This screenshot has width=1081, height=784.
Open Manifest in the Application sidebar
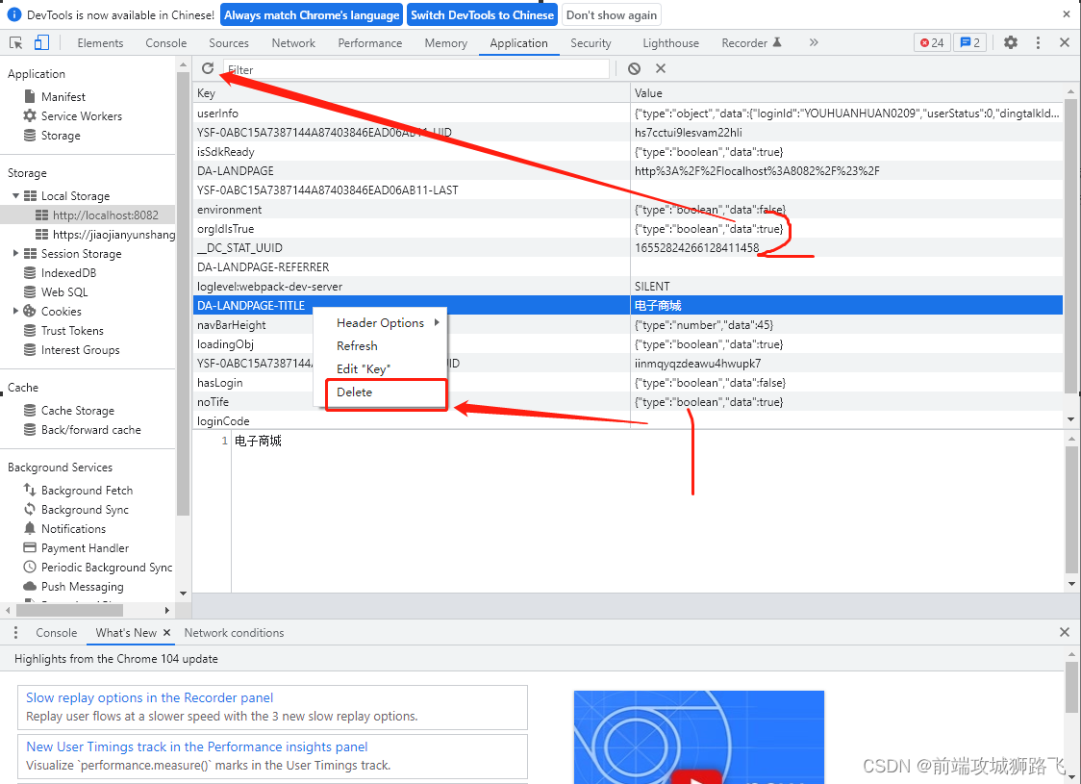tap(63, 96)
